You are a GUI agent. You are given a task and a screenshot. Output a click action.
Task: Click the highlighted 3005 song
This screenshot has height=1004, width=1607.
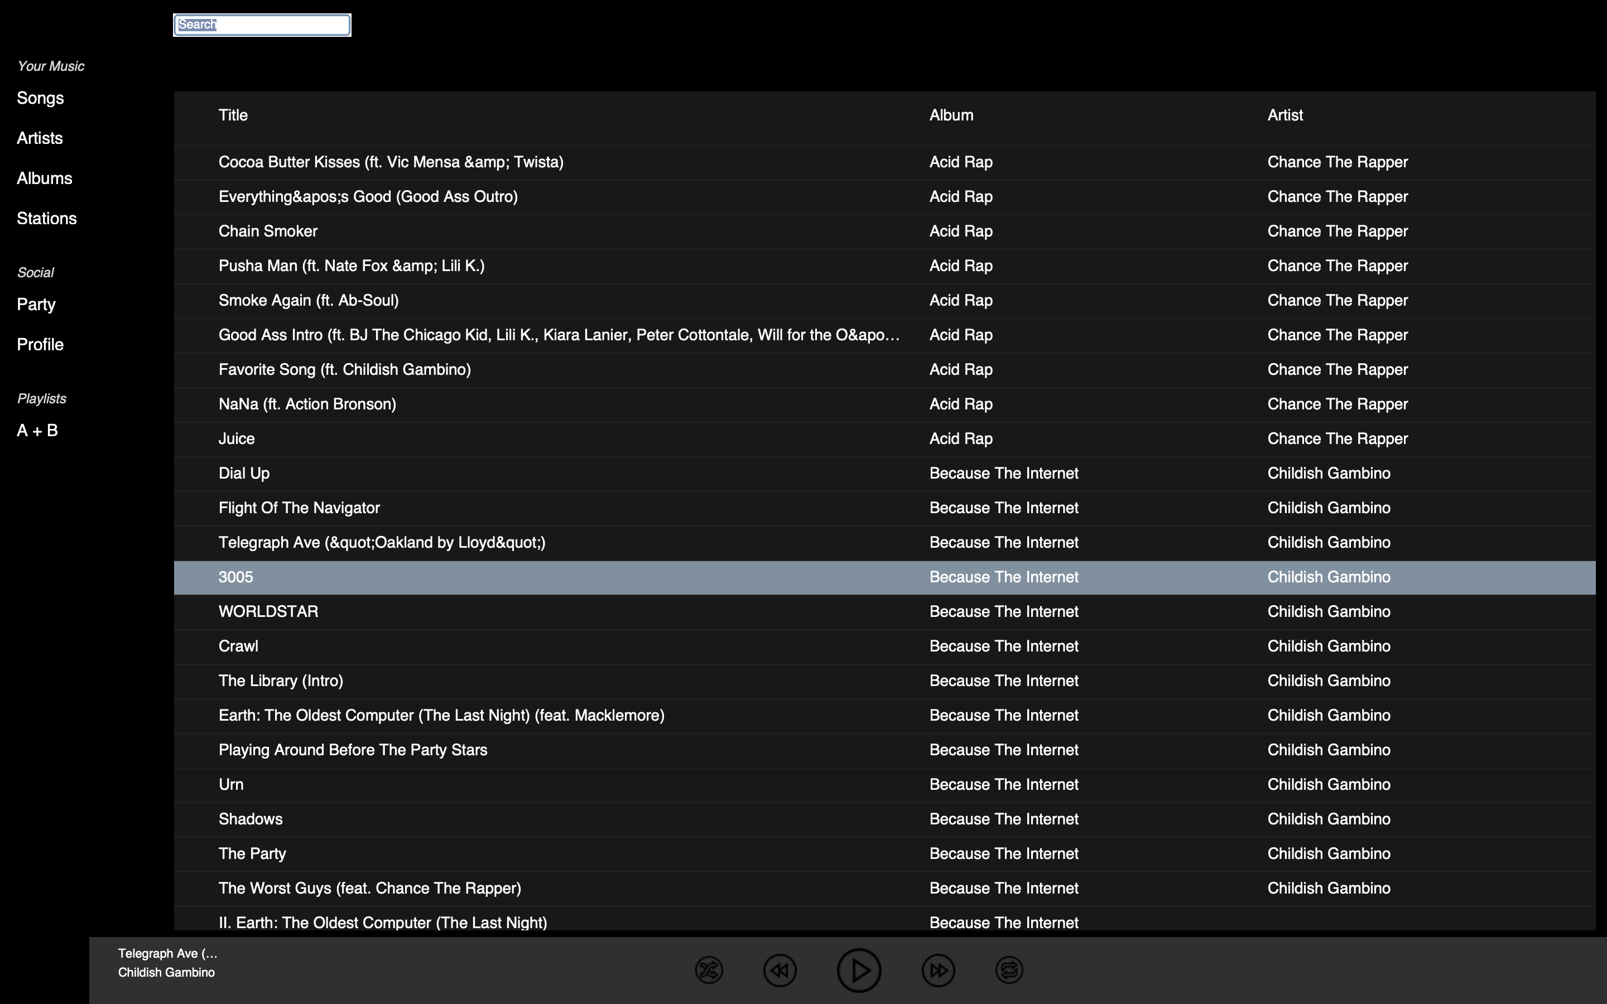(884, 577)
